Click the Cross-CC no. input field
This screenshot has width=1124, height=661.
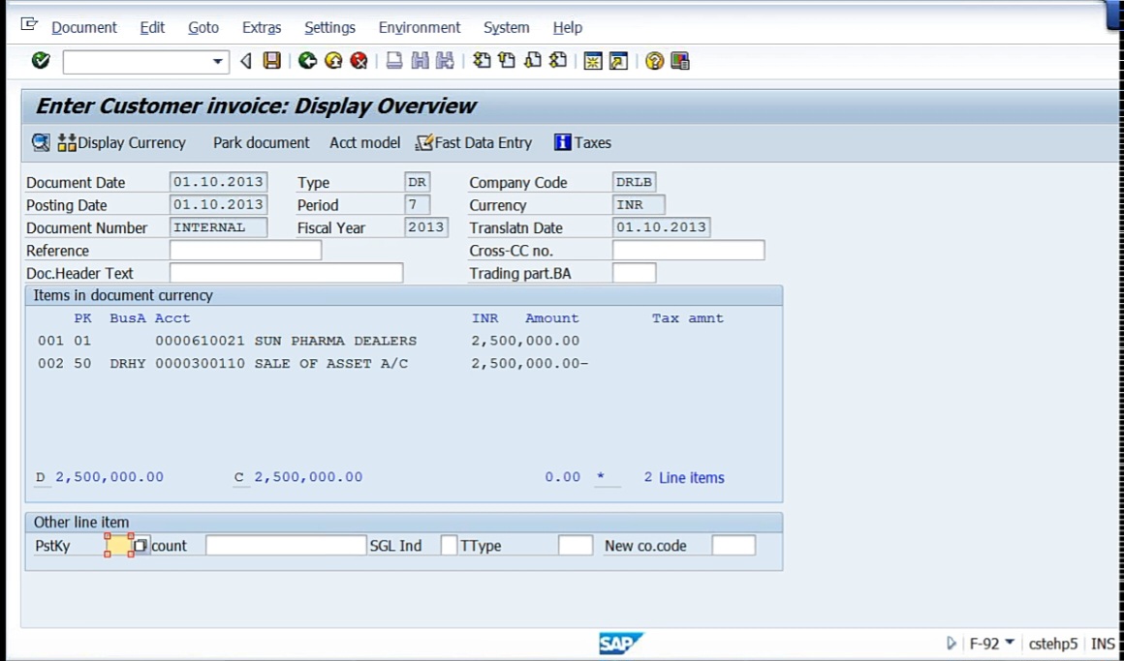coord(688,250)
